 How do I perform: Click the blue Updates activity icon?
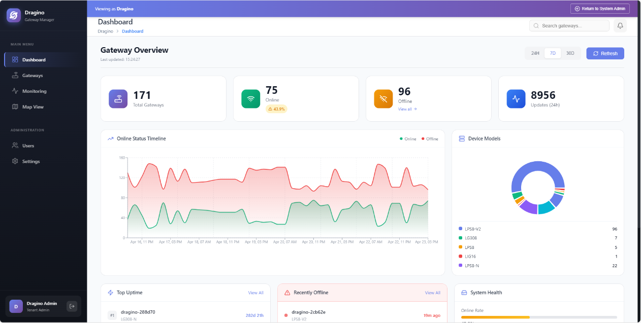click(x=516, y=99)
